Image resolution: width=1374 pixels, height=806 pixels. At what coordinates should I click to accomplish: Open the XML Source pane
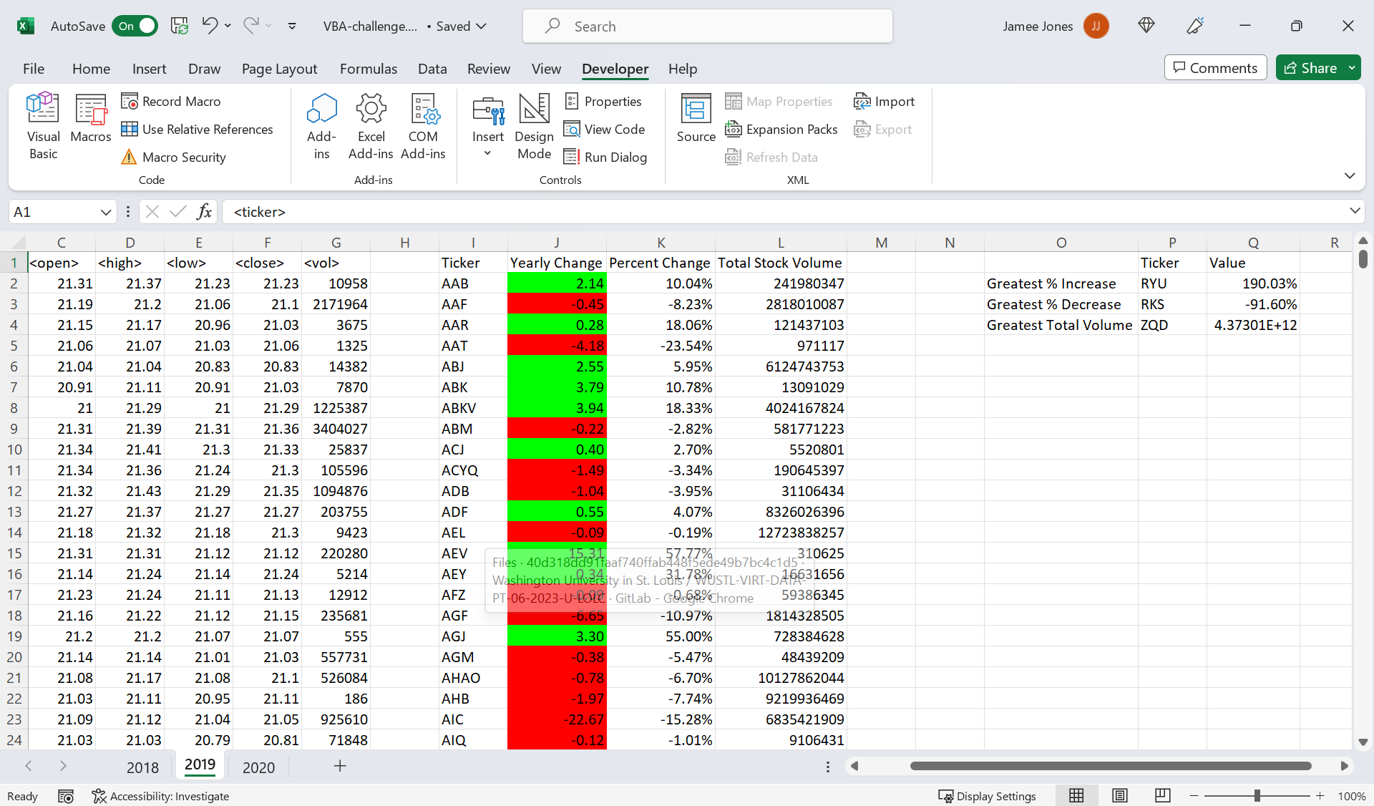tap(695, 117)
